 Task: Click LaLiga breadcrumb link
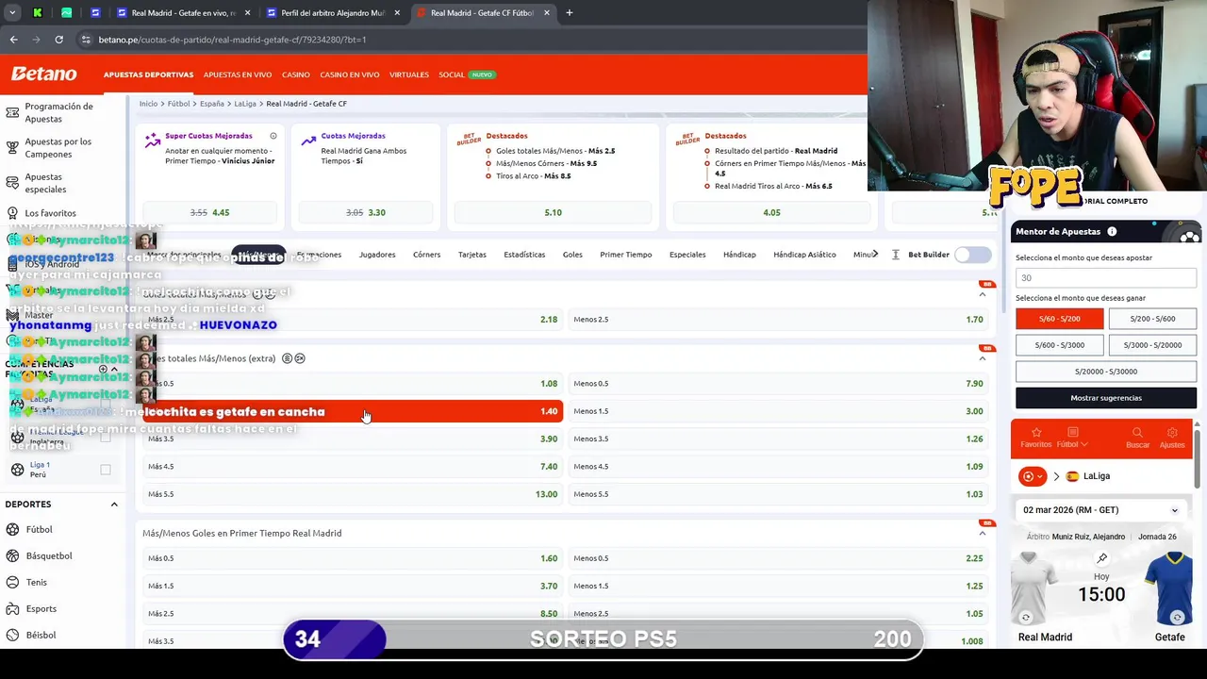(x=245, y=104)
